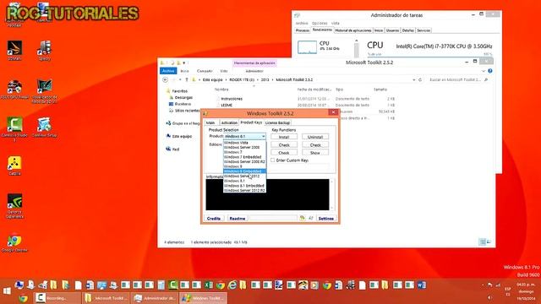This screenshot has height=304, width=541.
Task: Open the Archivo tab in File Explorer
Action: click(168, 71)
